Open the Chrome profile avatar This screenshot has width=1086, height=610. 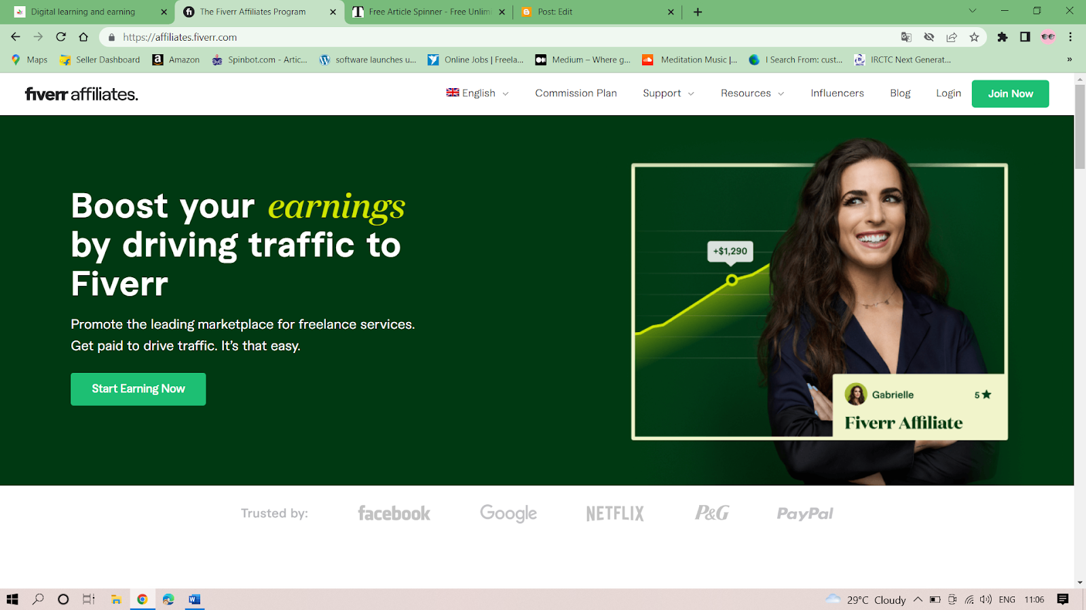tap(1048, 37)
